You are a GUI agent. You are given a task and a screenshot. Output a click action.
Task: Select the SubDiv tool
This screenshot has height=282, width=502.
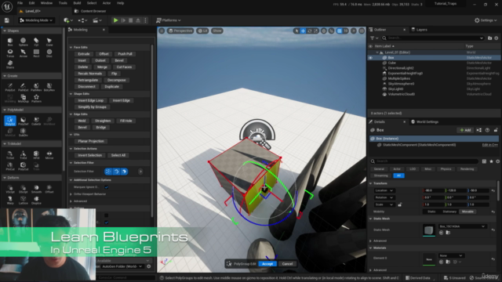pos(23,132)
